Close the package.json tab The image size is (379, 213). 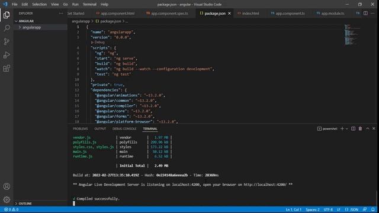click(x=229, y=13)
